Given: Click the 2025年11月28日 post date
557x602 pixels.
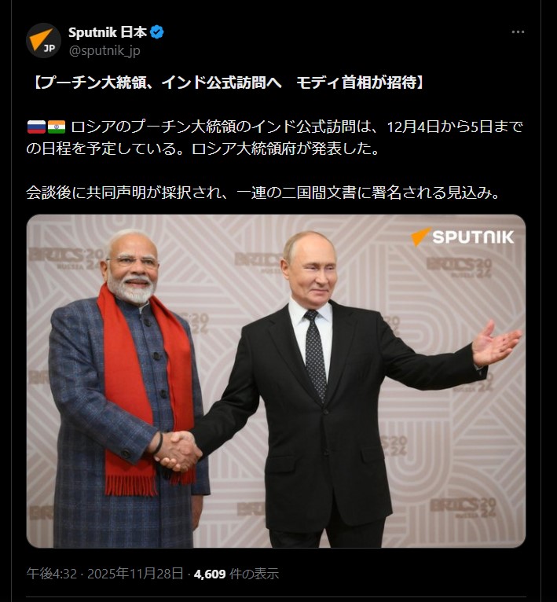Looking at the screenshot, I should coord(135,574).
